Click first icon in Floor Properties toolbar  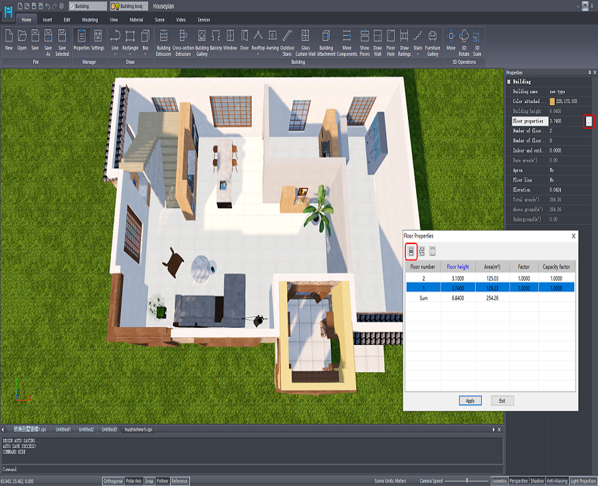[x=411, y=251]
